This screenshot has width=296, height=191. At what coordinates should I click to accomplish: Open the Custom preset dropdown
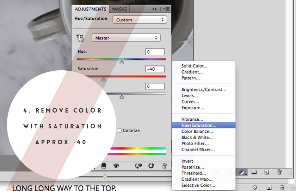point(140,20)
